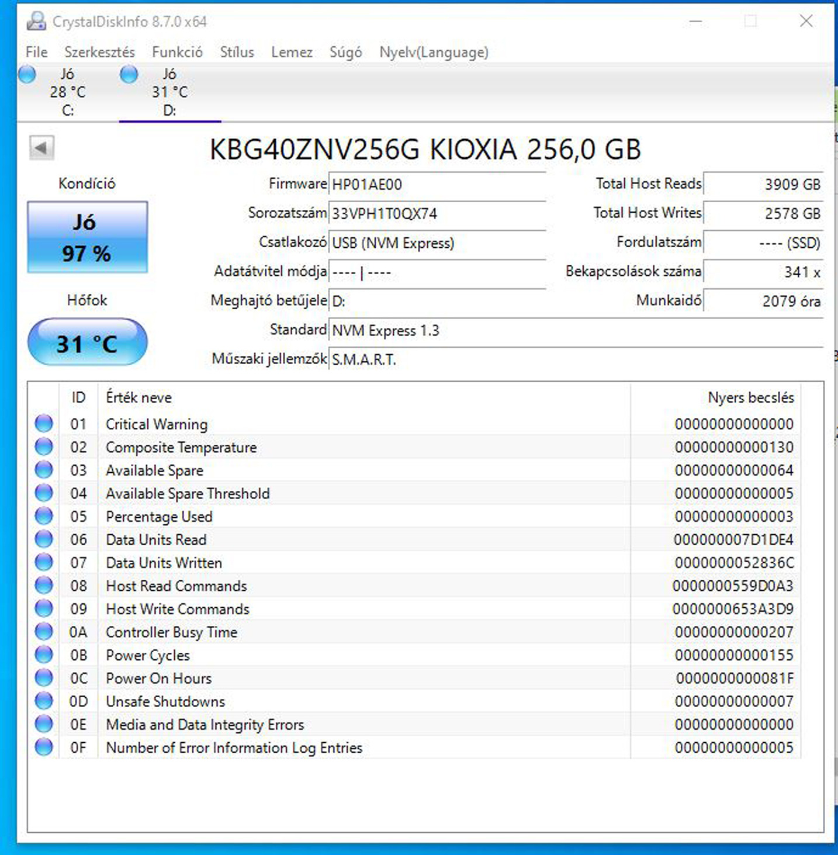Click status orb for Composite Temperature row
Viewport: 838px width, 855px height.
click(x=44, y=447)
